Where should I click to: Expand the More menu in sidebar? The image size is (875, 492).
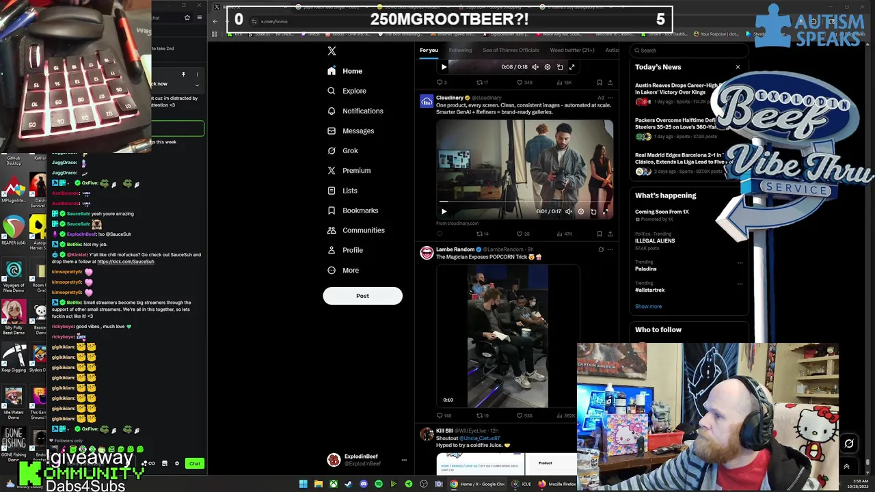coord(343,270)
